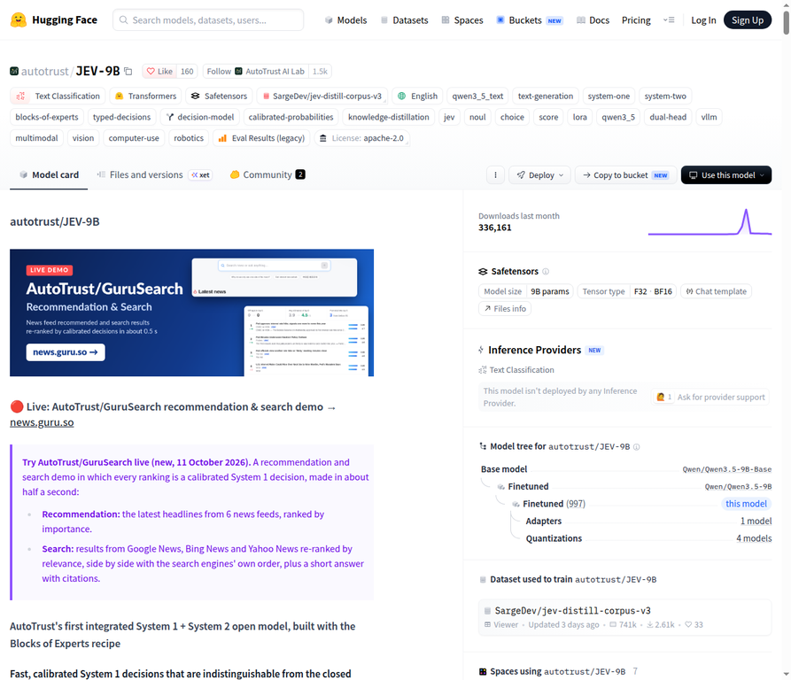Open the SargeDev/jev-distill-corpus-v3 dataset card
The width and height of the screenshot is (791, 680).
click(x=625, y=617)
